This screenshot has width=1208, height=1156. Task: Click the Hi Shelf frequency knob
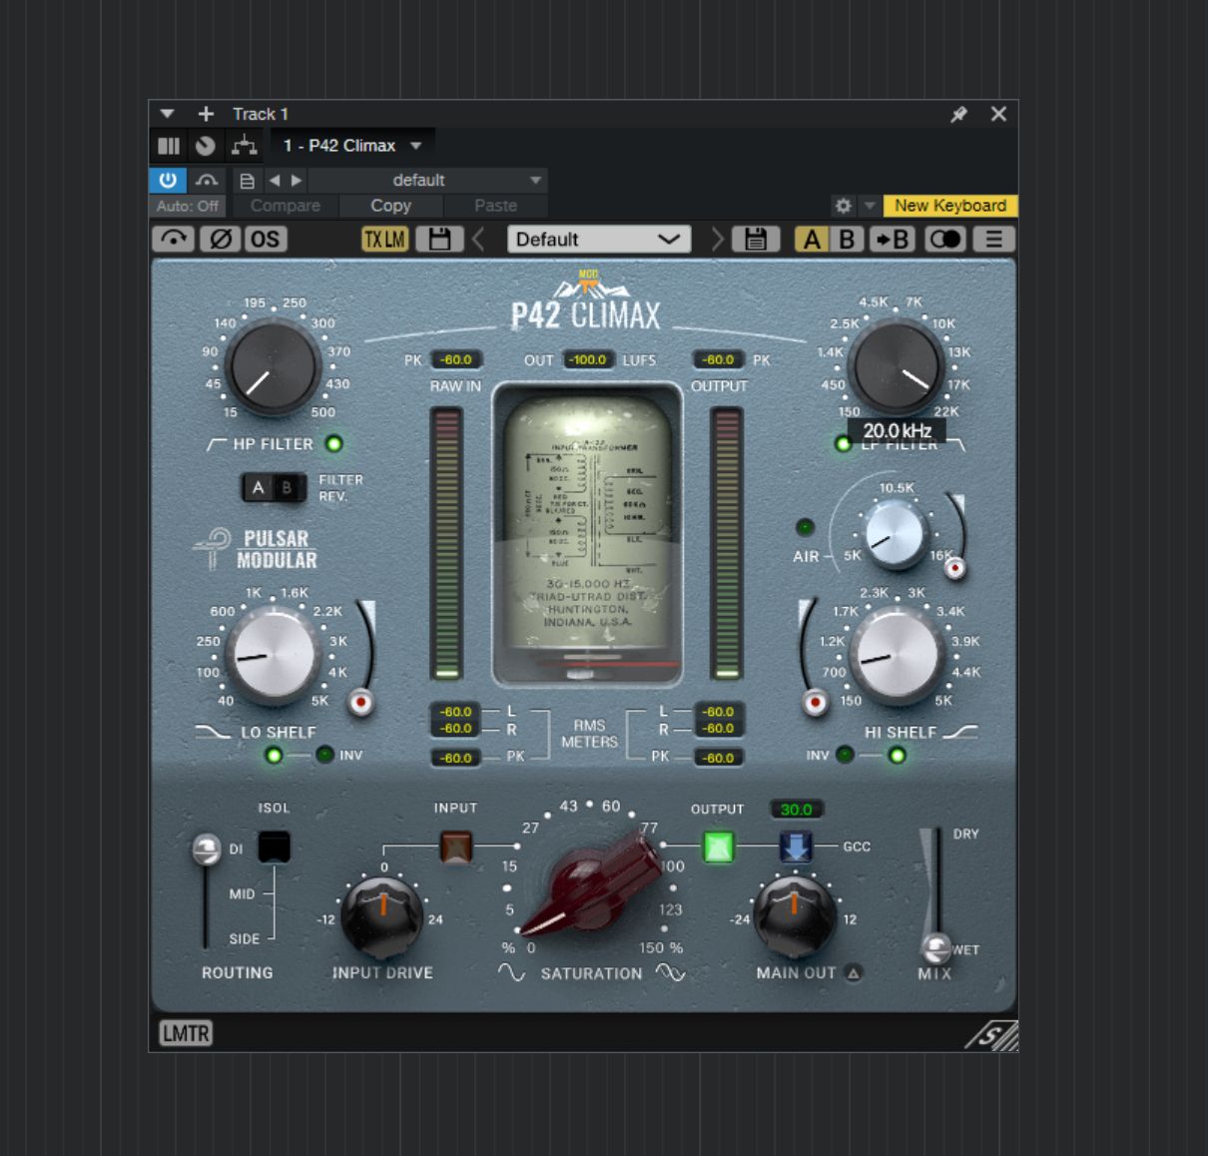897,655
